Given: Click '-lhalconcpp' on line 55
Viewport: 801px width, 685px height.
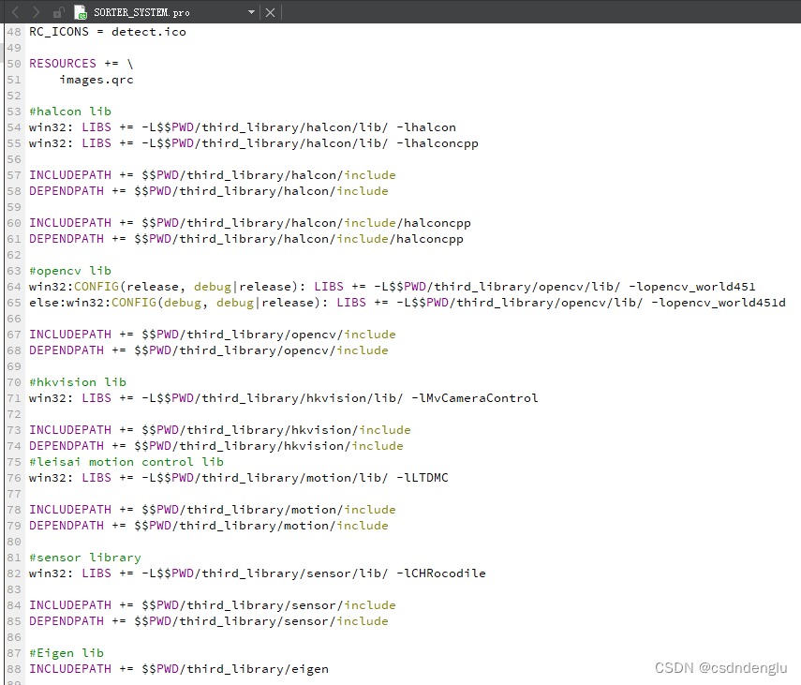Looking at the screenshot, I should 438,143.
